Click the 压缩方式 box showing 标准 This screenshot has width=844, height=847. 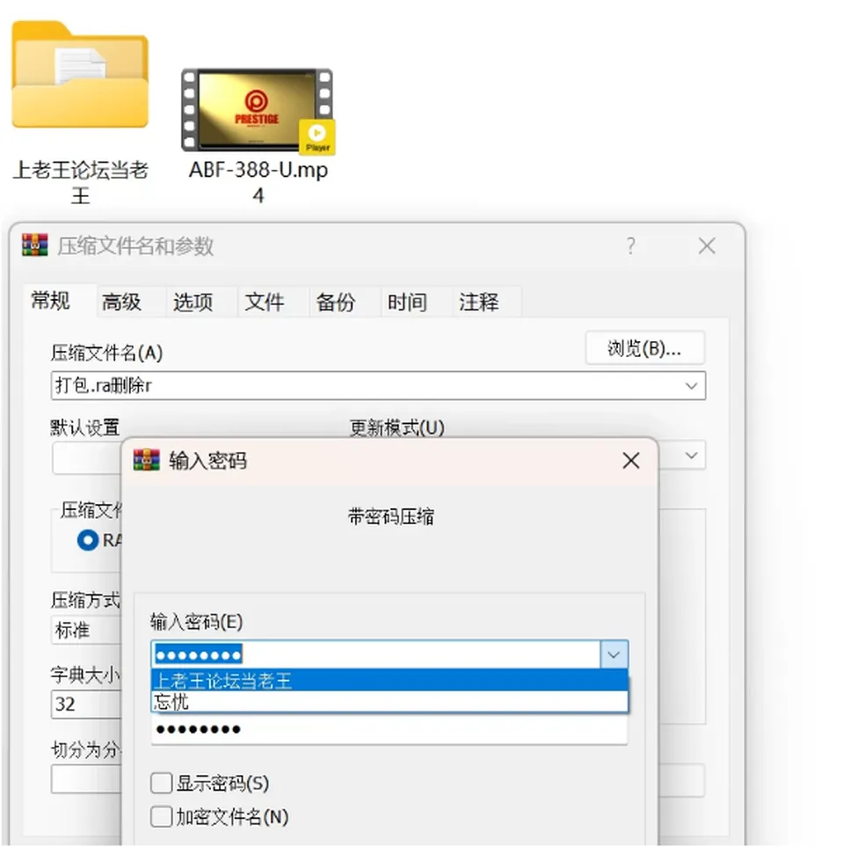86,630
